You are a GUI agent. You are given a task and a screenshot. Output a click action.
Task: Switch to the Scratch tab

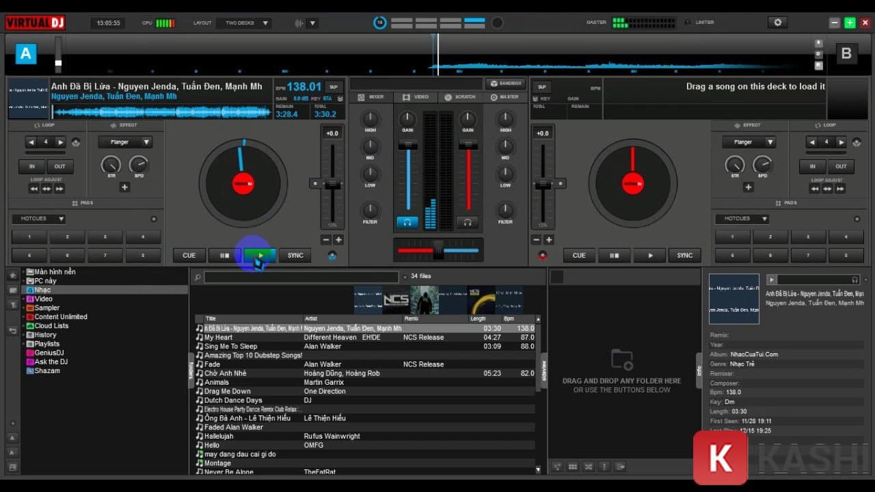pyautogui.click(x=460, y=97)
